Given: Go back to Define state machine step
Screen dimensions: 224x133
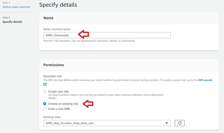Looking at the screenshot, I should [16, 7].
